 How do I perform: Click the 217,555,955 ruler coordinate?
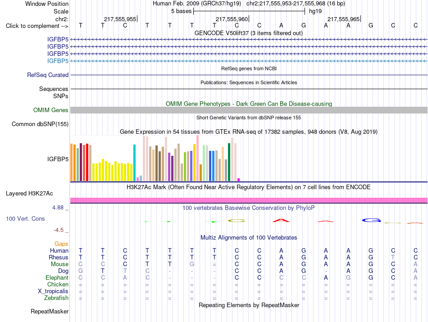[x=120, y=19]
